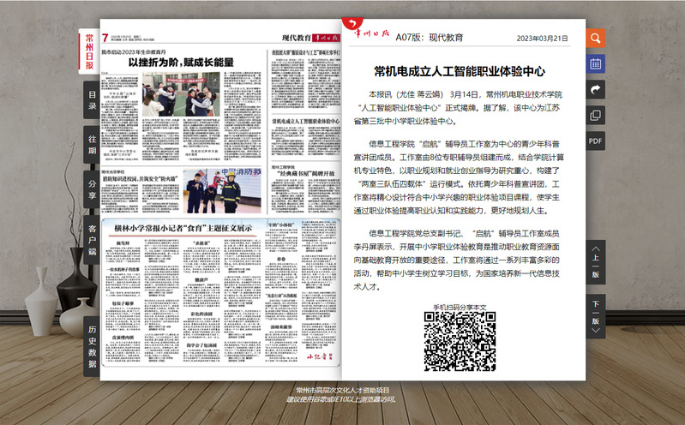Open the 往期 past issues tab
The height and width of the screenshot is (425, 685).
tap(91, 144)
